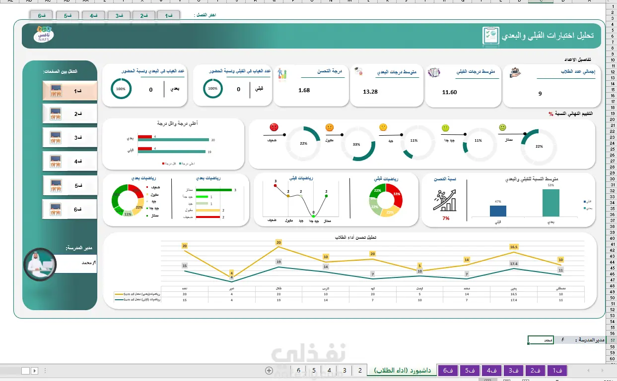Click the climbing stairs improvement percentage icon

[x=445, y=200]
